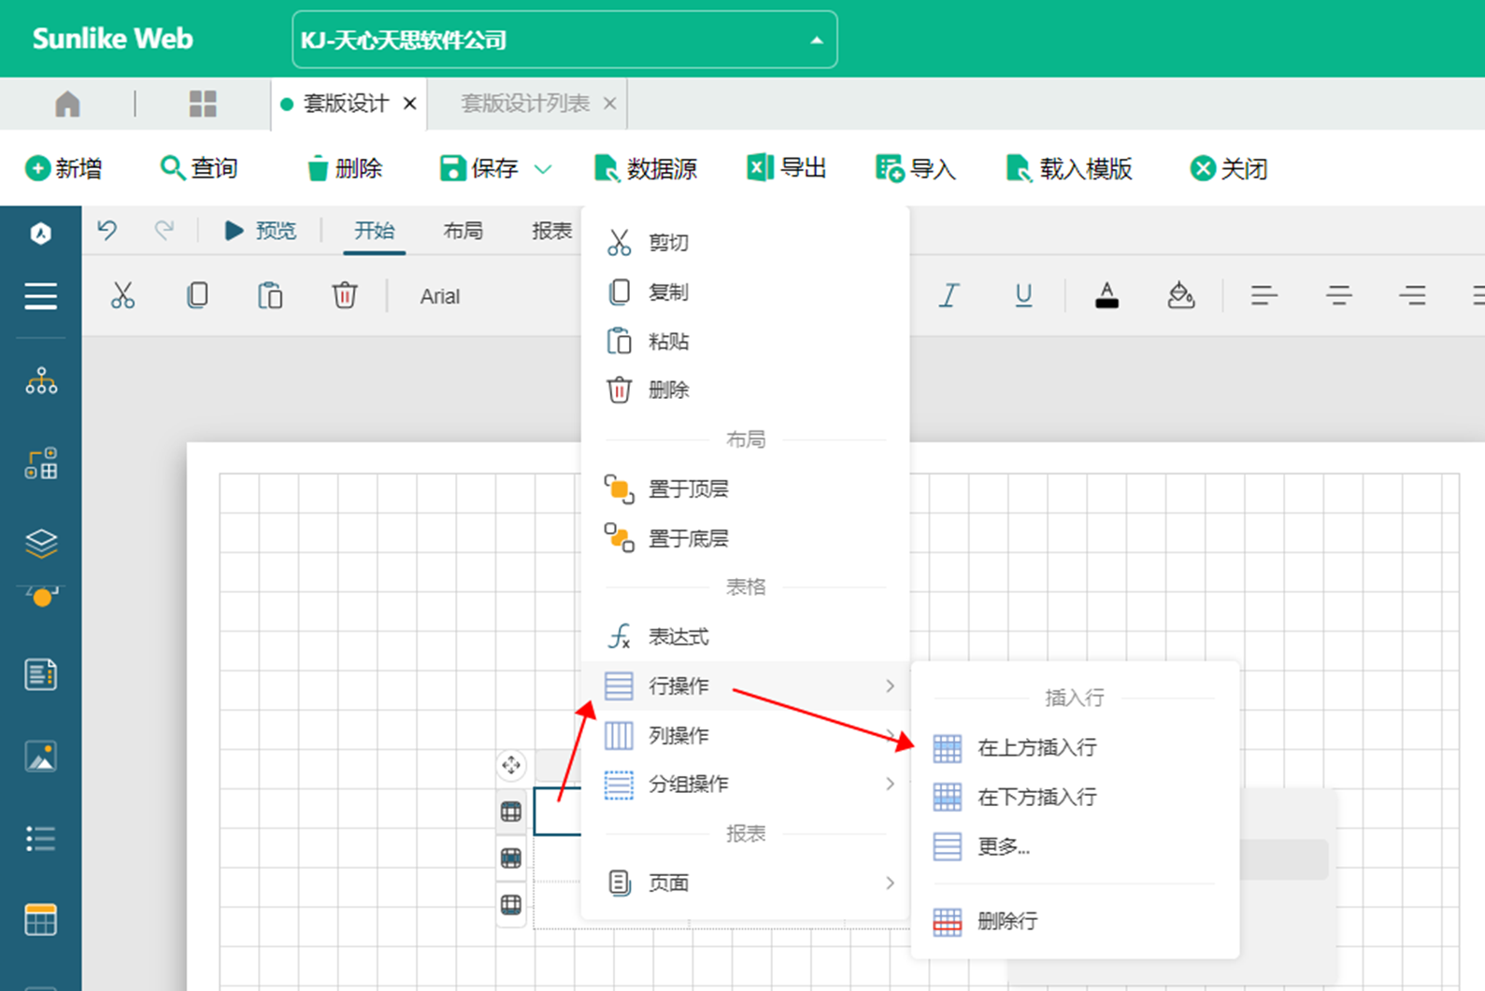
Task: Open the home icon tab
Action: (67, 104)
